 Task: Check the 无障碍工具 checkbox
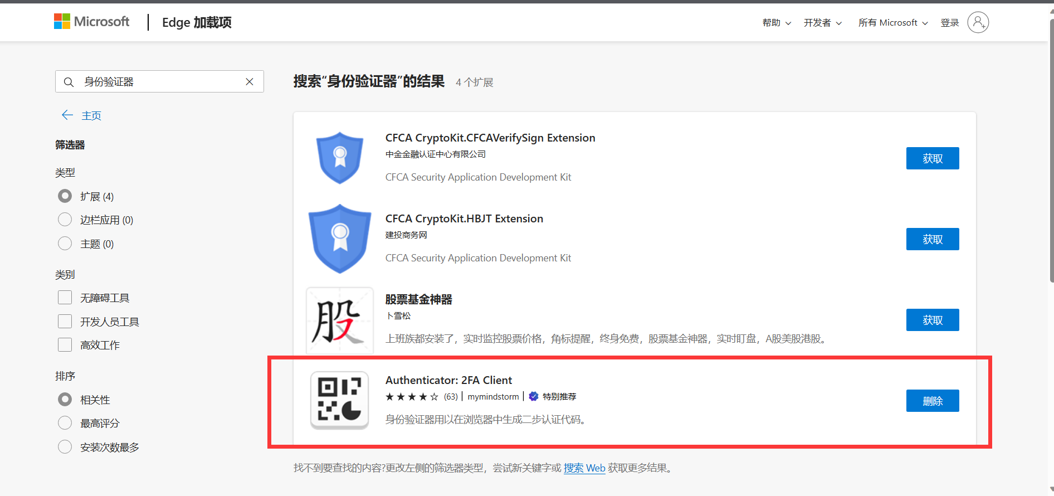click(x=65, y=298)
